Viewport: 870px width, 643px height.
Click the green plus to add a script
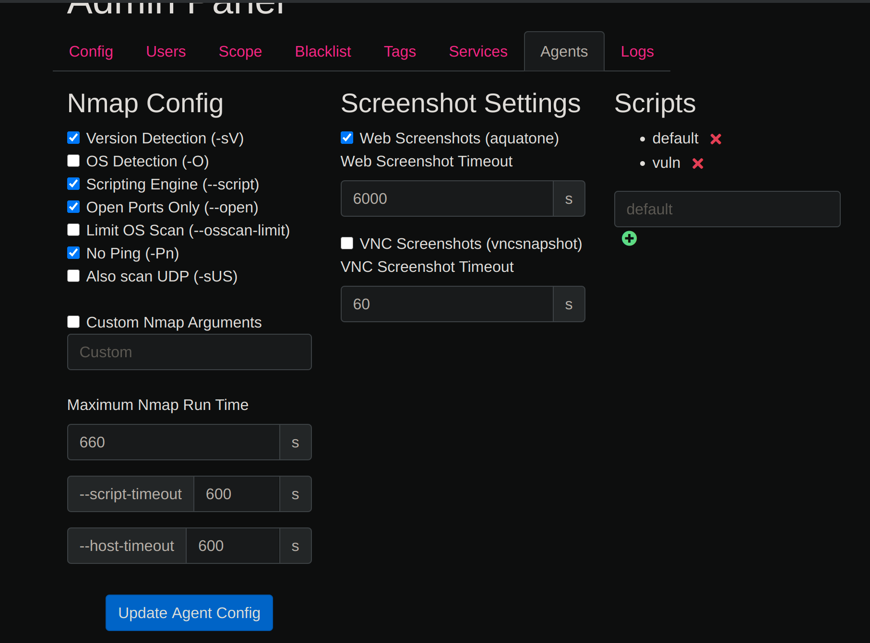(629, 238)
